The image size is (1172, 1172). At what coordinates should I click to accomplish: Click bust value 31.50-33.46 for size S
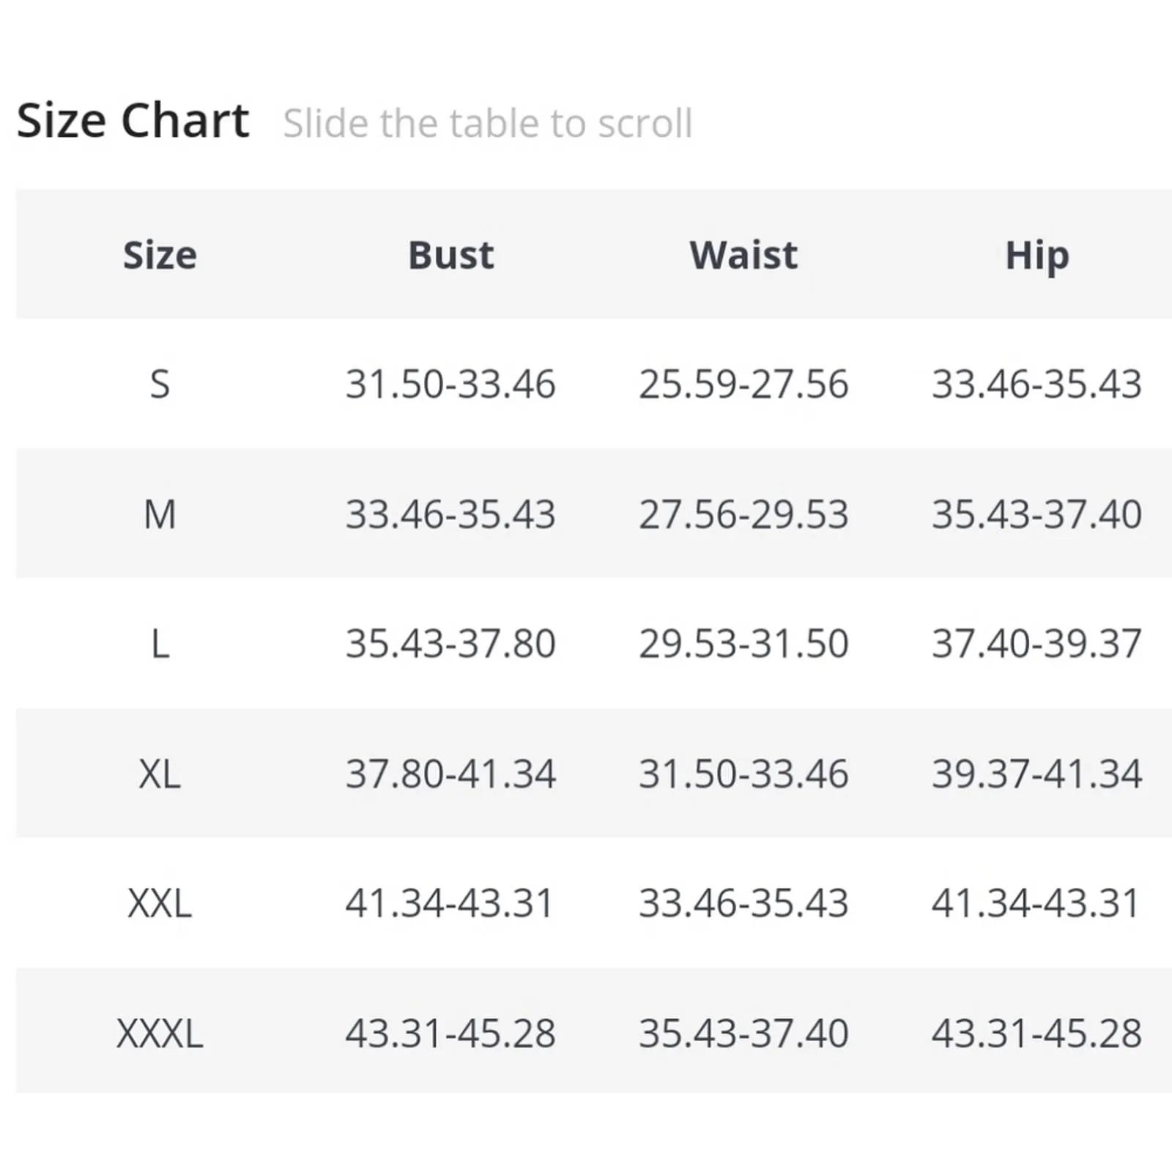pyautogui.click(x=450, y=385)
